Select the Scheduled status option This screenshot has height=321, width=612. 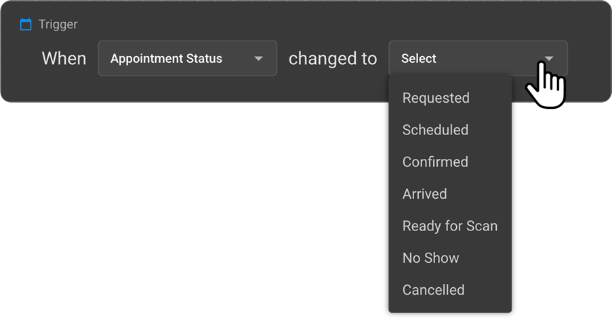(x=435, y=130)
